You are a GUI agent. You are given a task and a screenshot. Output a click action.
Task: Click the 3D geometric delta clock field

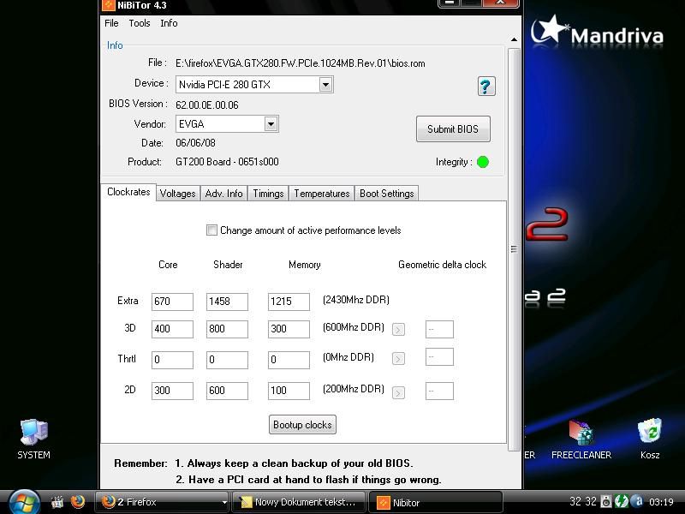point(439,329)
